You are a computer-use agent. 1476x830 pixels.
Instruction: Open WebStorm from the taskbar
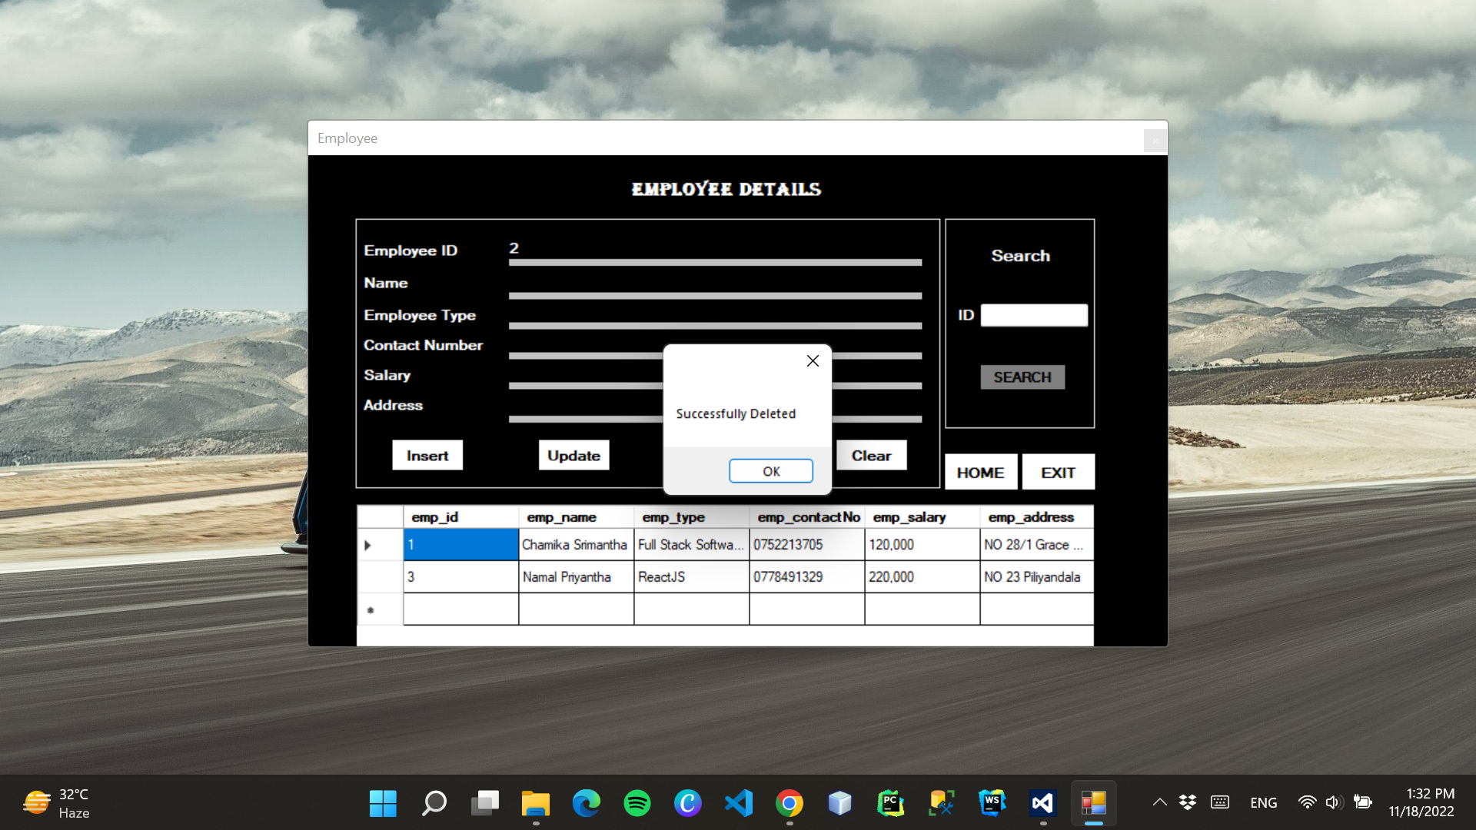[992, 802]
